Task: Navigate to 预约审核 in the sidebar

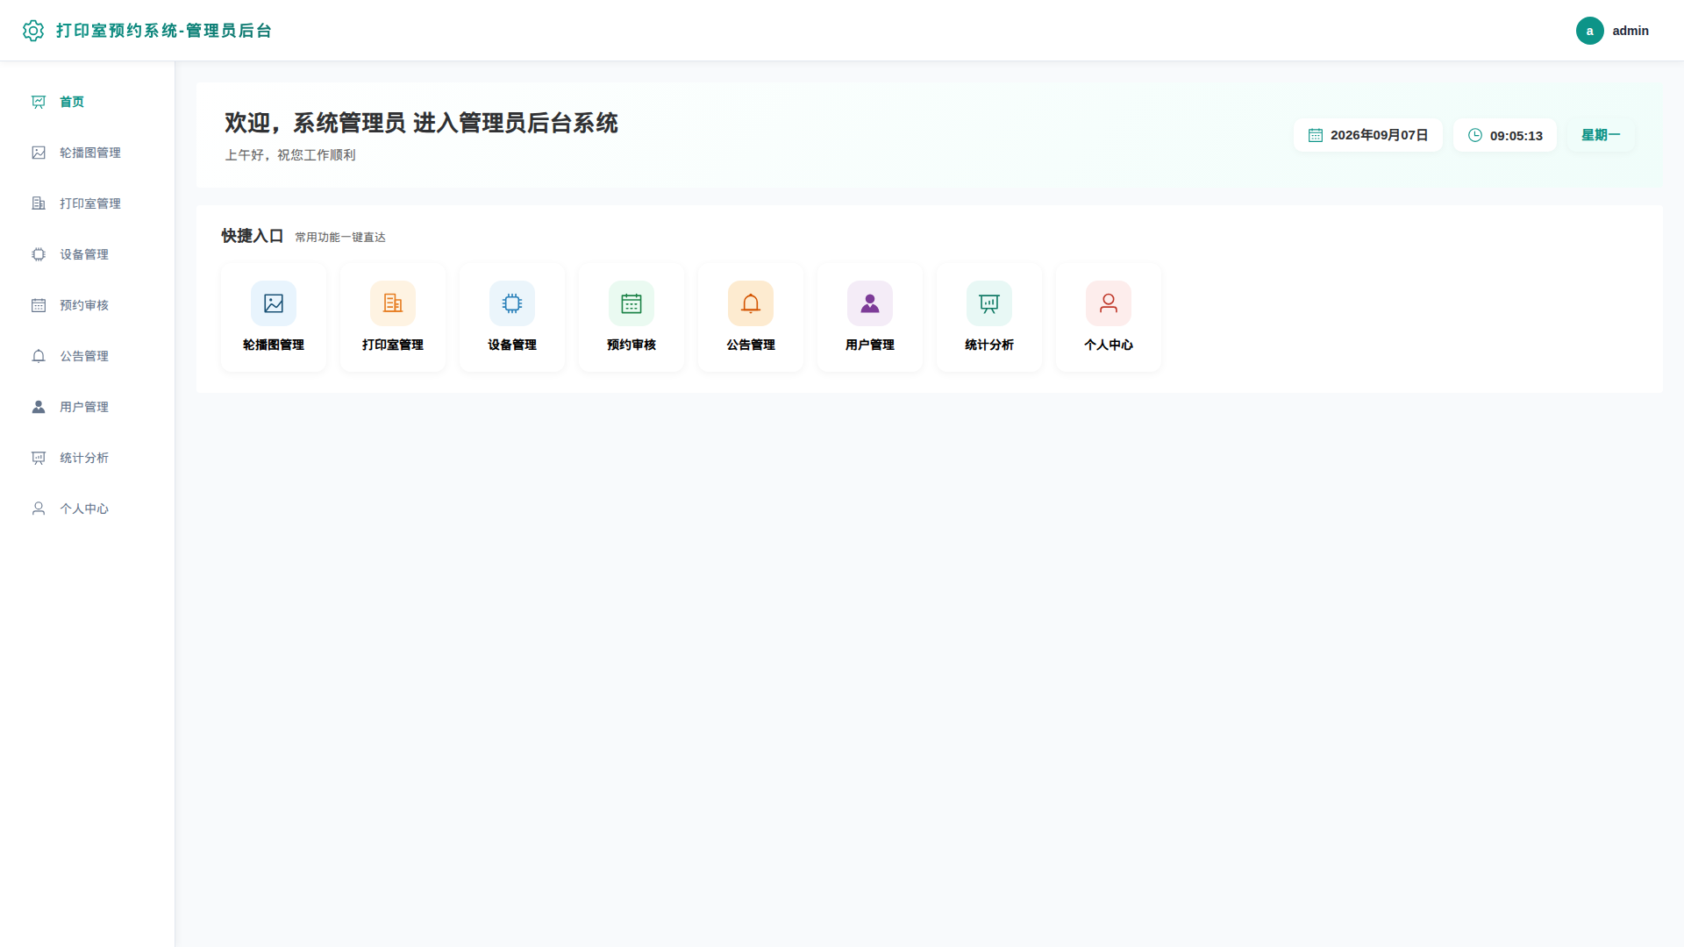Action: click(x=88, y=305)
